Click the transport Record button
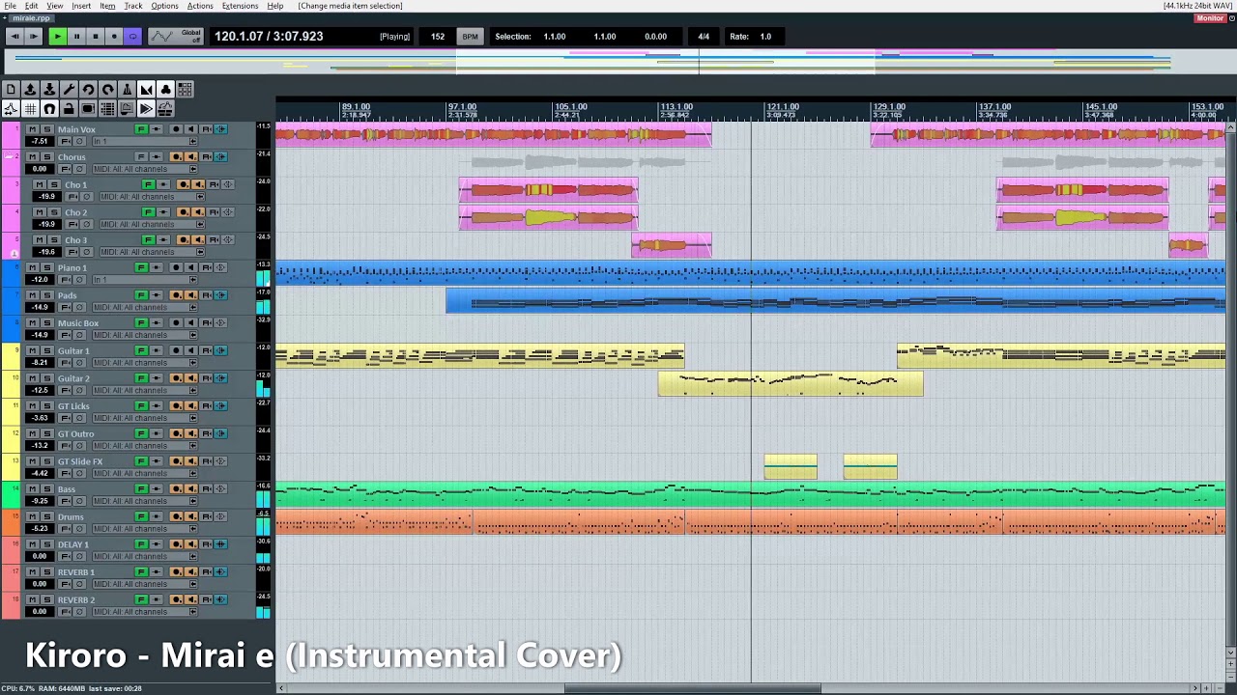This screenshot has width=1237, height=695. pos(114,37)
